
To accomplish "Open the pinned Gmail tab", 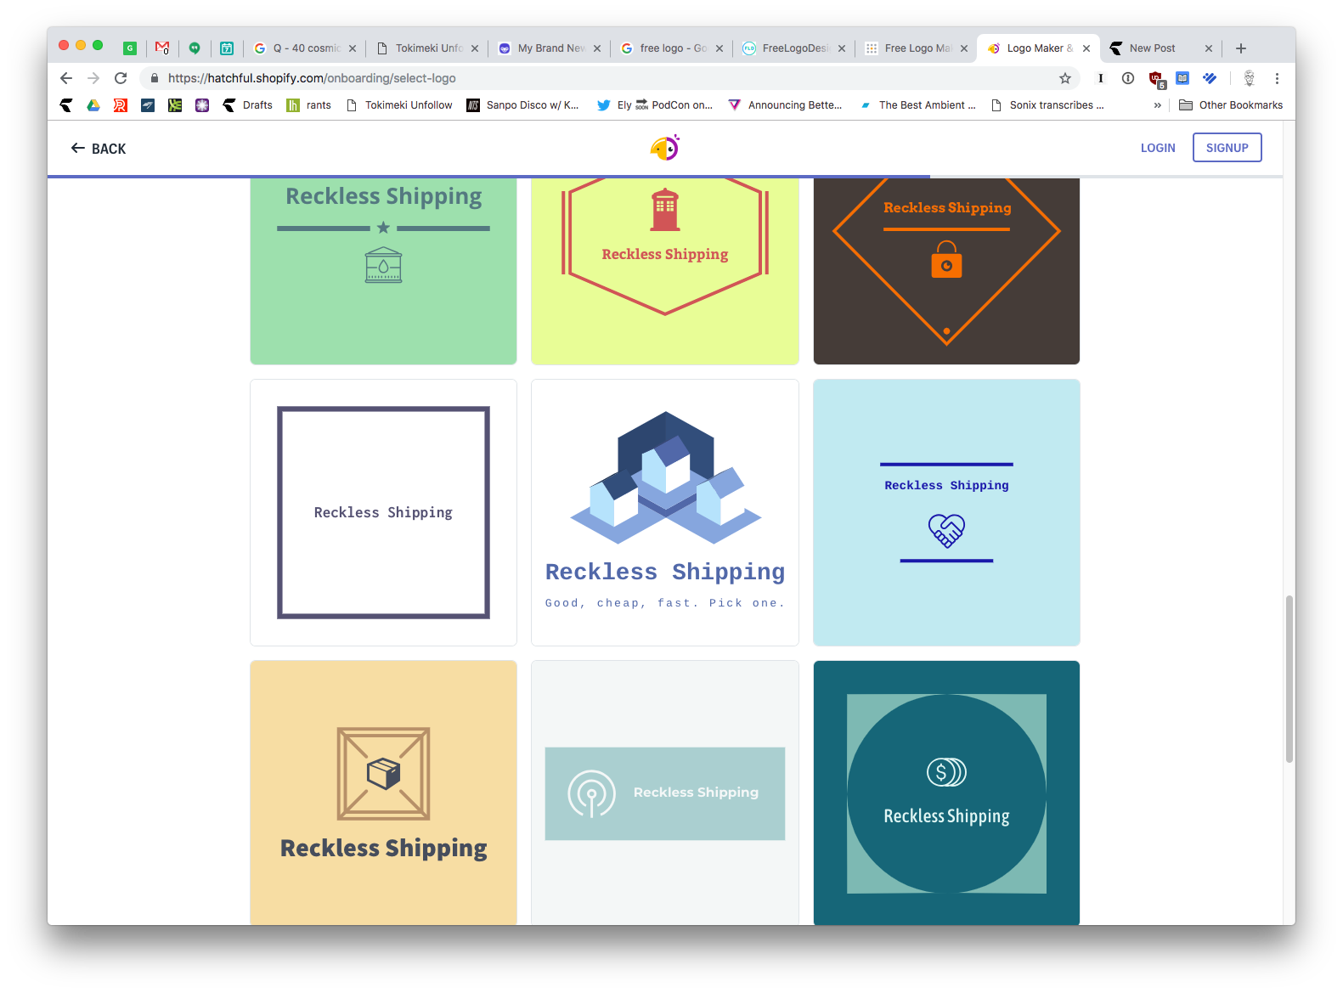I will (x=162, y=48).
